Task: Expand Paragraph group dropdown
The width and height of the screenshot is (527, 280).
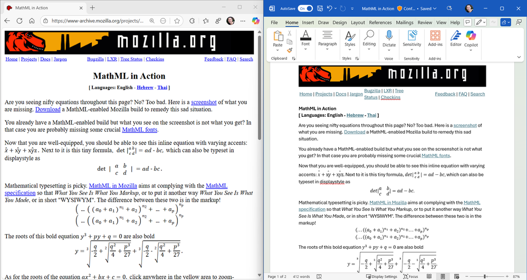Action: click(x=327, y=49)
